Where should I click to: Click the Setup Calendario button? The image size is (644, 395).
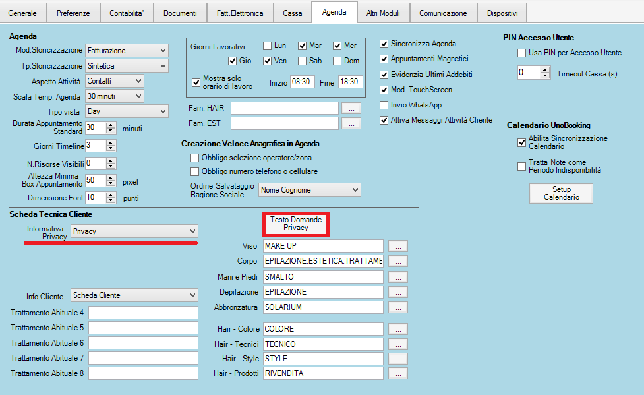(561, 193)
